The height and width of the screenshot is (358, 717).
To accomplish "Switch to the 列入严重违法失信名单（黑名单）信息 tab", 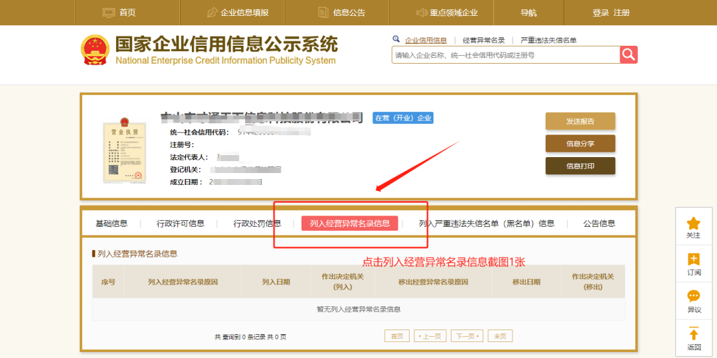I will tap(487, 223).
